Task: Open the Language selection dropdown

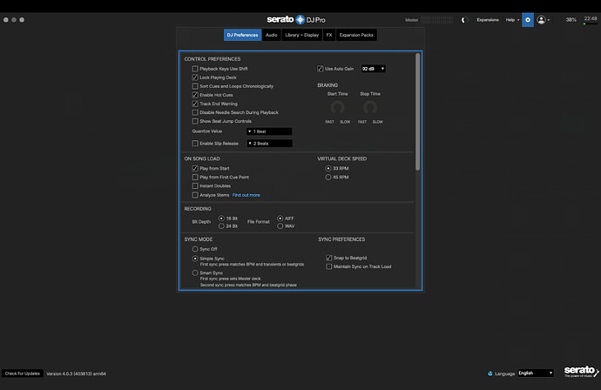Action: pos(535,373)
